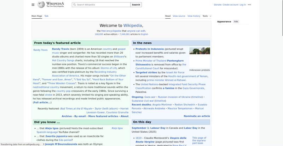Open the Protests in Indonesia link
283x146 pixels.
(x=150, y=49)
